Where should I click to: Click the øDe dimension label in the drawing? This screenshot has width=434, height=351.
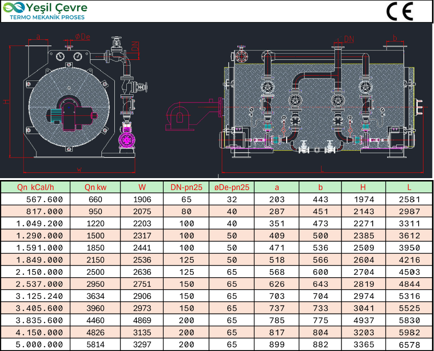click(x=82, y=36)
